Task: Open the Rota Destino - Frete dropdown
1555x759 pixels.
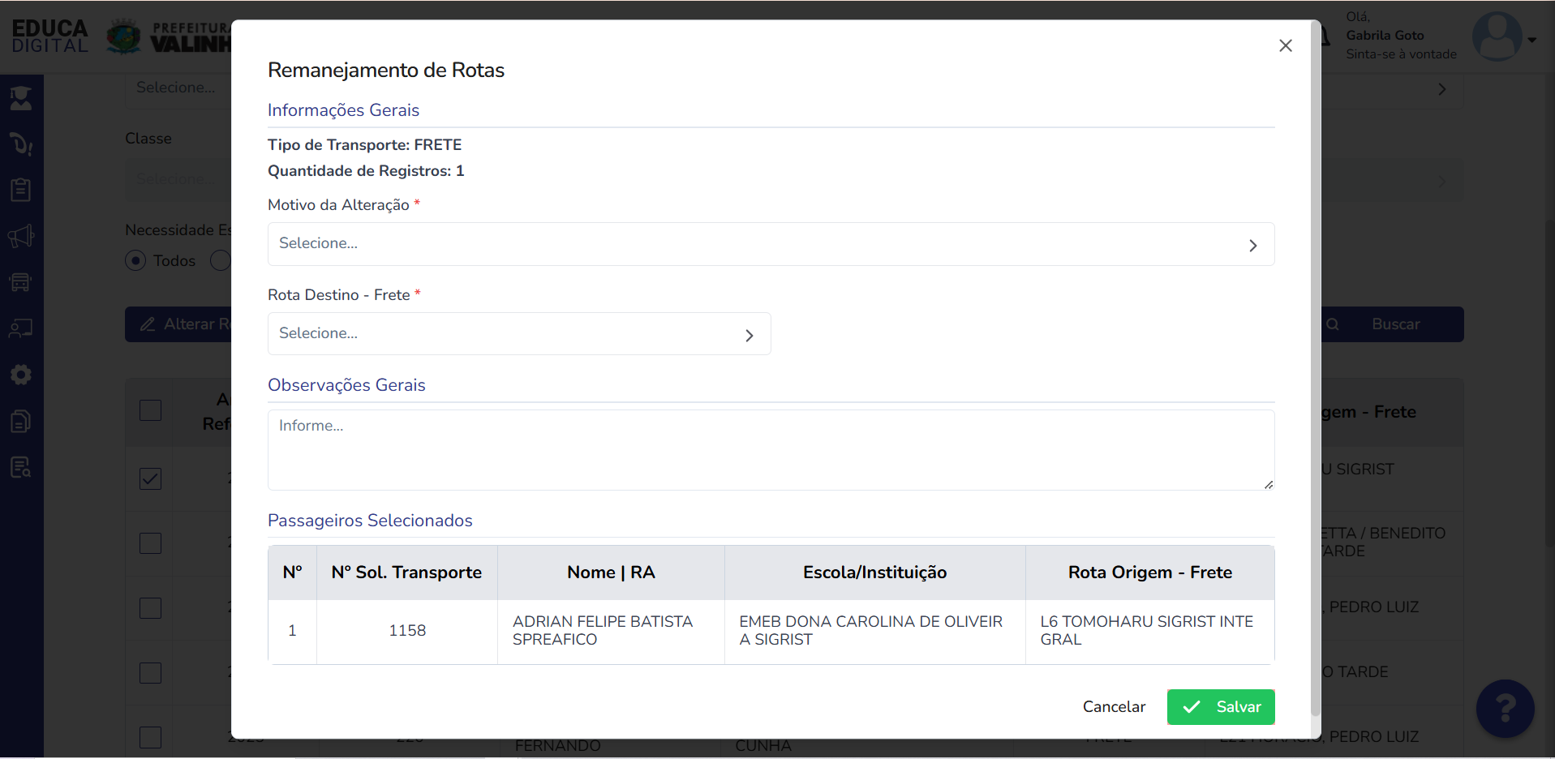Action: 519,333
